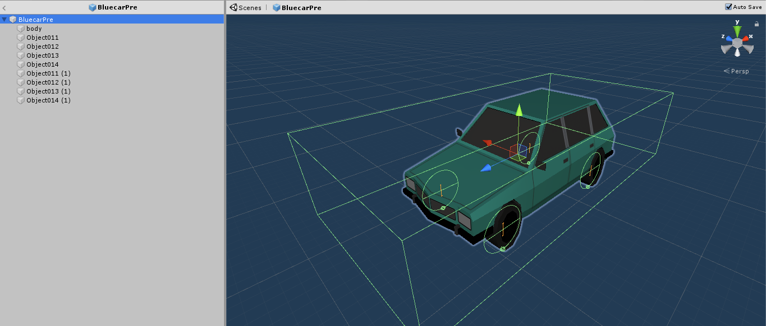Select the body object in hierarchy
The height and width of the screenshot is (326, 766).
34,29
